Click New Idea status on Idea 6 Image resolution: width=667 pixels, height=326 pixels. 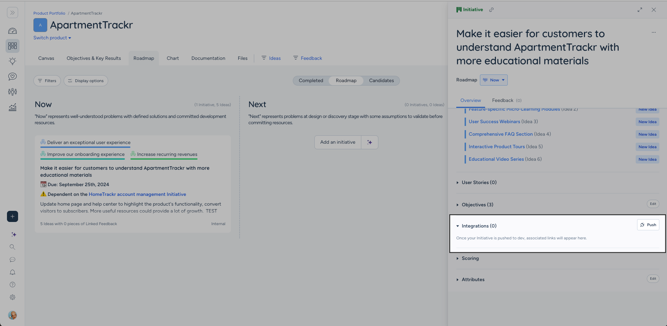pyautogui.click(x=648, y=159)
